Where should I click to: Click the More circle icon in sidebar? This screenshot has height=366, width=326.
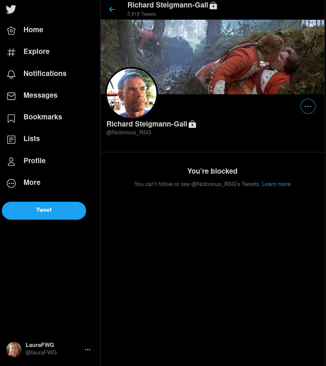[x=11, y=183]
